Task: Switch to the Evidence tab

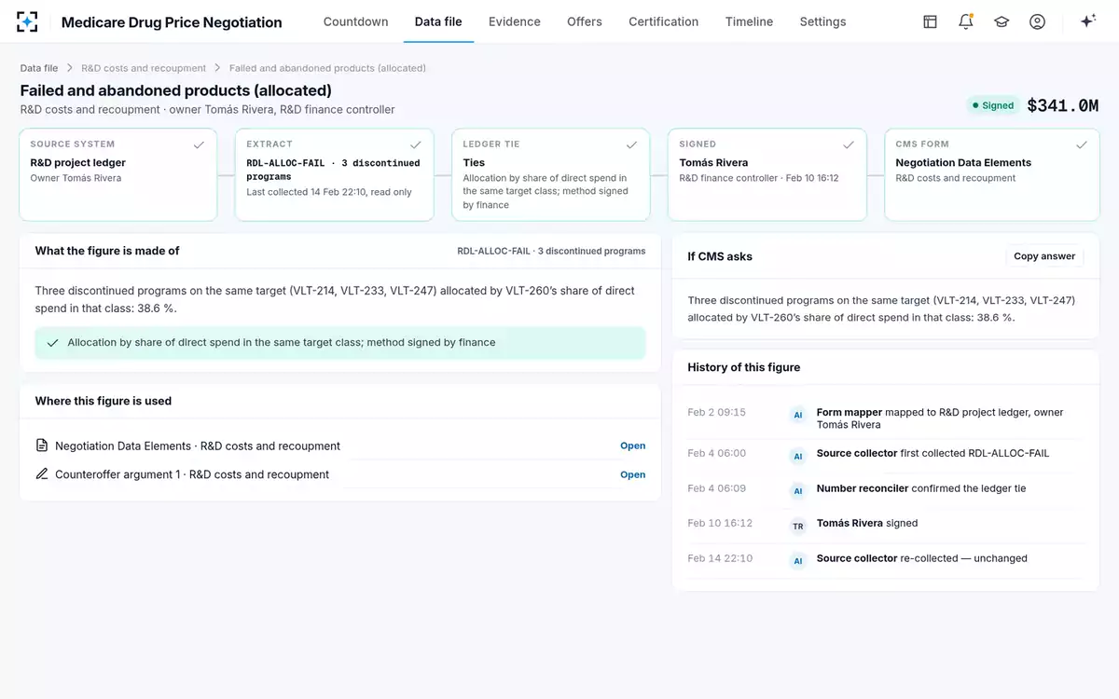Action: (515, 21)
